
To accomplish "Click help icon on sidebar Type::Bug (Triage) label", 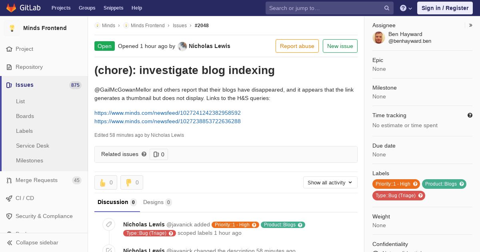I will (x=420, y=196).
